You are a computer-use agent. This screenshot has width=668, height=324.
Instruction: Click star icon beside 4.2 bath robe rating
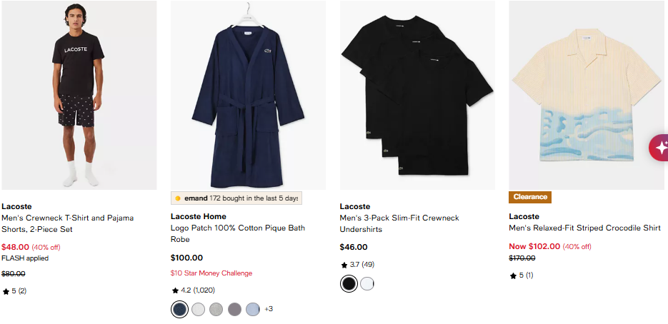point(175,290)
